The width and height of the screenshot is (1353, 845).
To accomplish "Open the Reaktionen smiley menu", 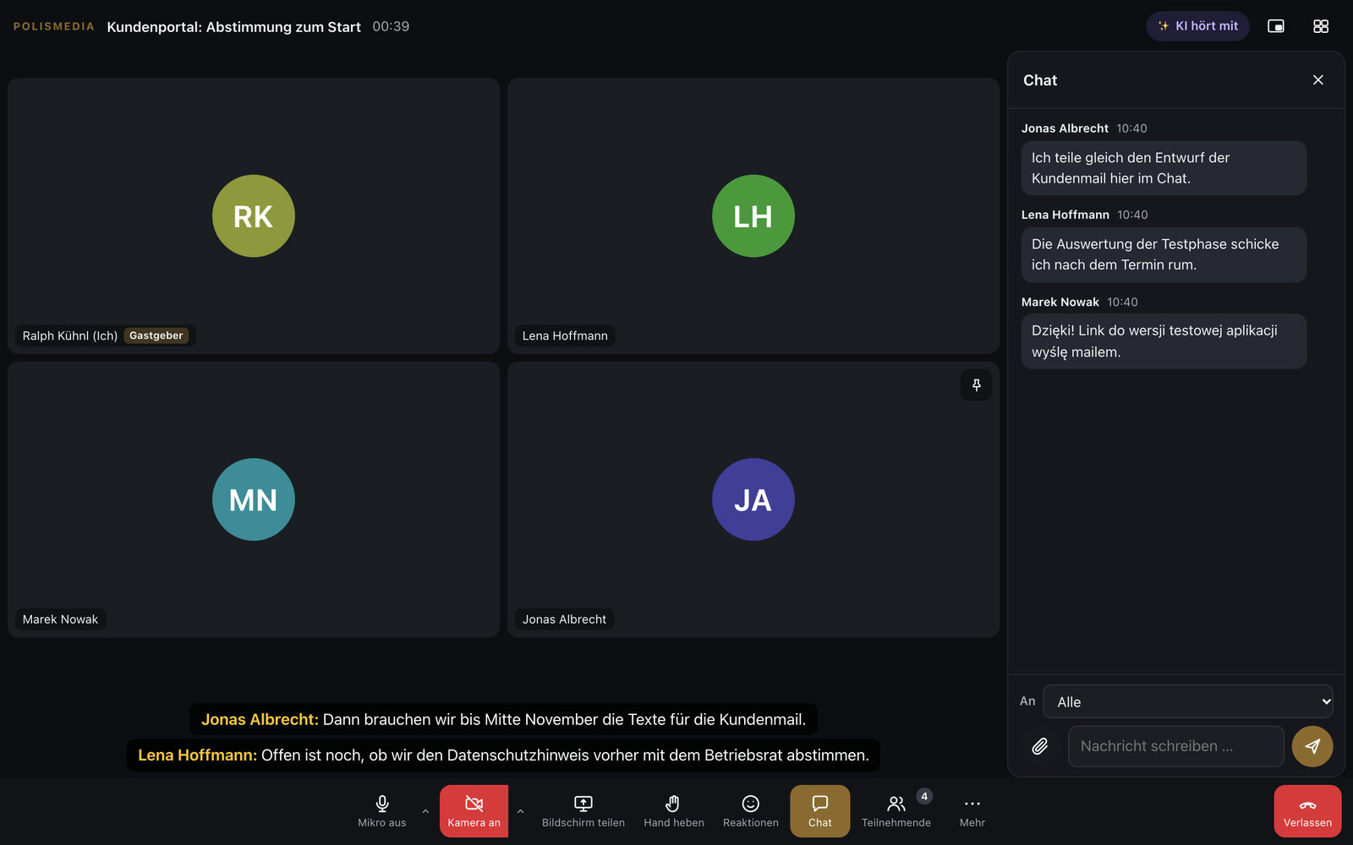I will point(751,811).
